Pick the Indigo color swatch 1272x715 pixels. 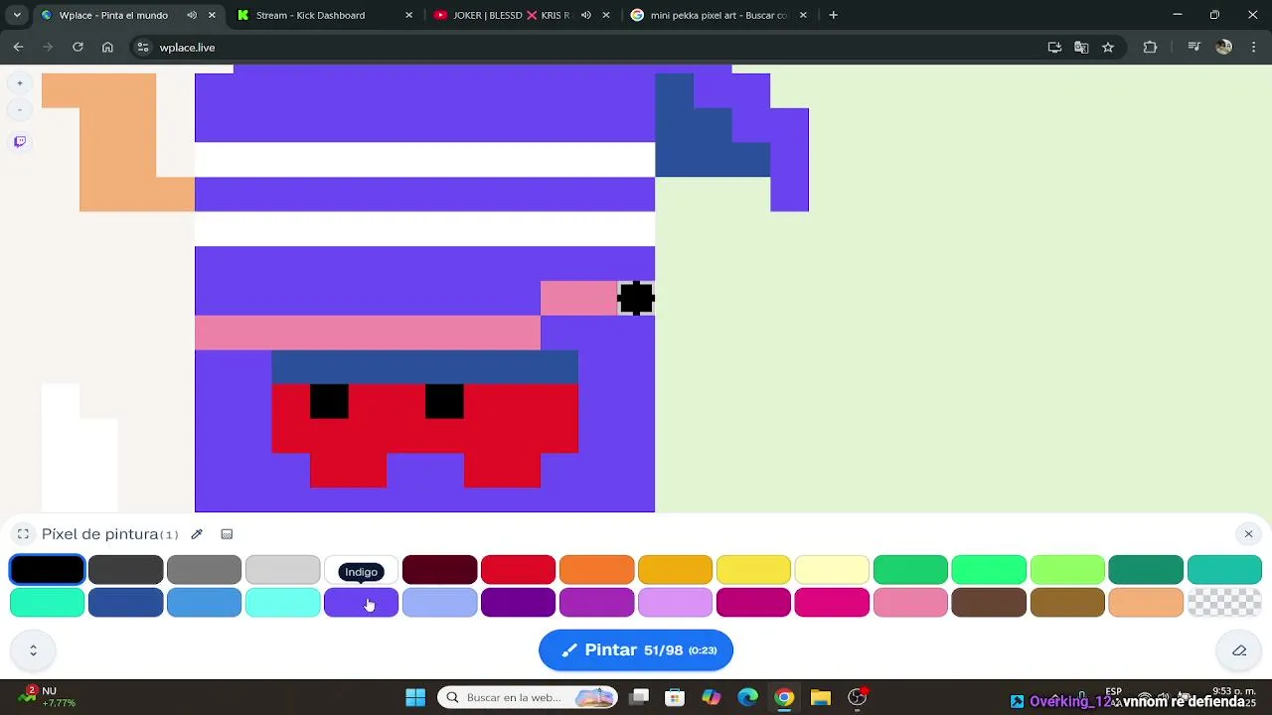point(361,603)
